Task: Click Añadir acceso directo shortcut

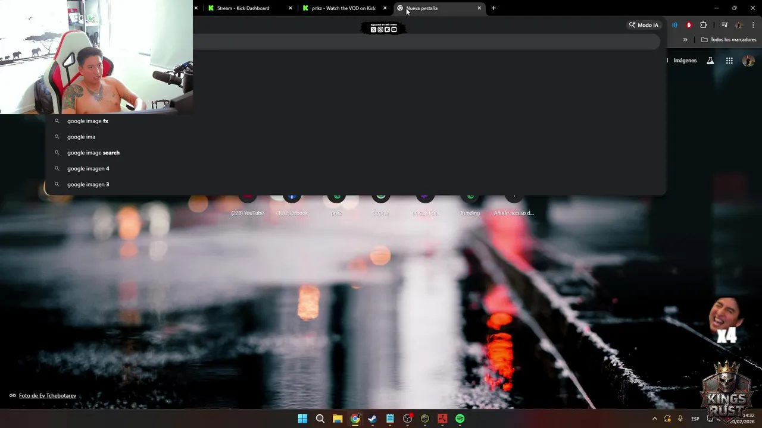Action: (514, 205)
